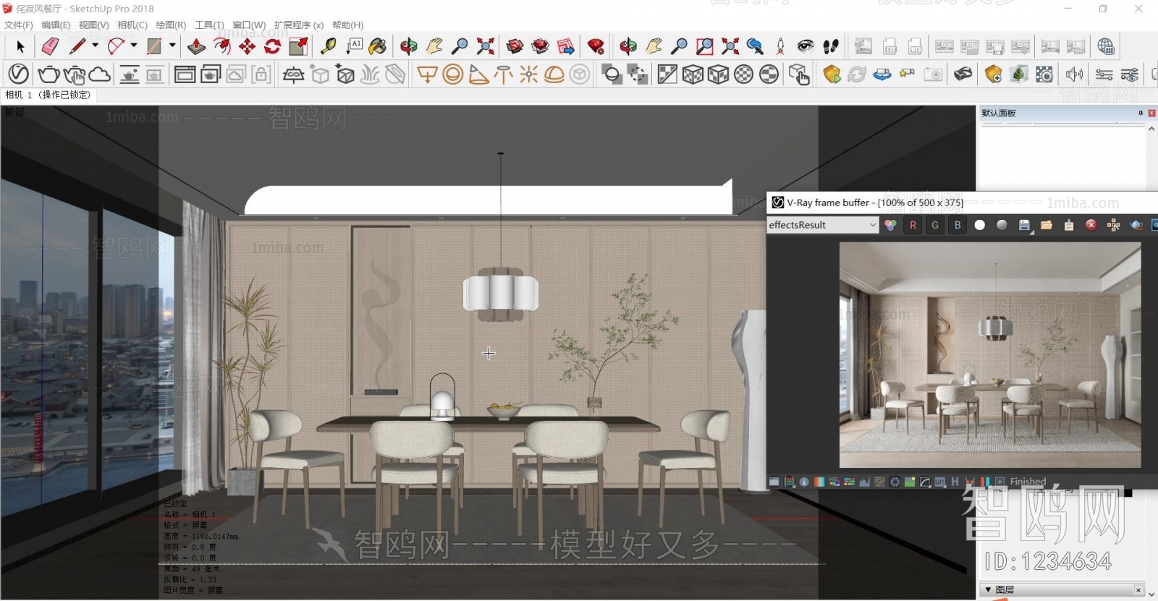Select the Zoom Window tool
The height and width of the screenshot is (601, 1158).
[705, 47]
